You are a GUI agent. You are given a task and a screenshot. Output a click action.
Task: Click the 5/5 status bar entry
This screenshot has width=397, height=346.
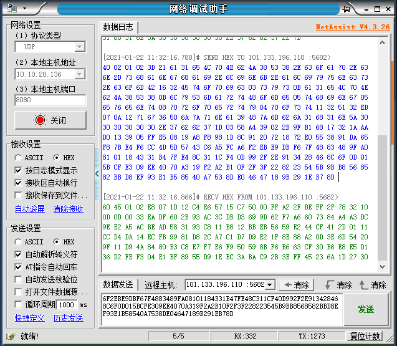point(178,337)
